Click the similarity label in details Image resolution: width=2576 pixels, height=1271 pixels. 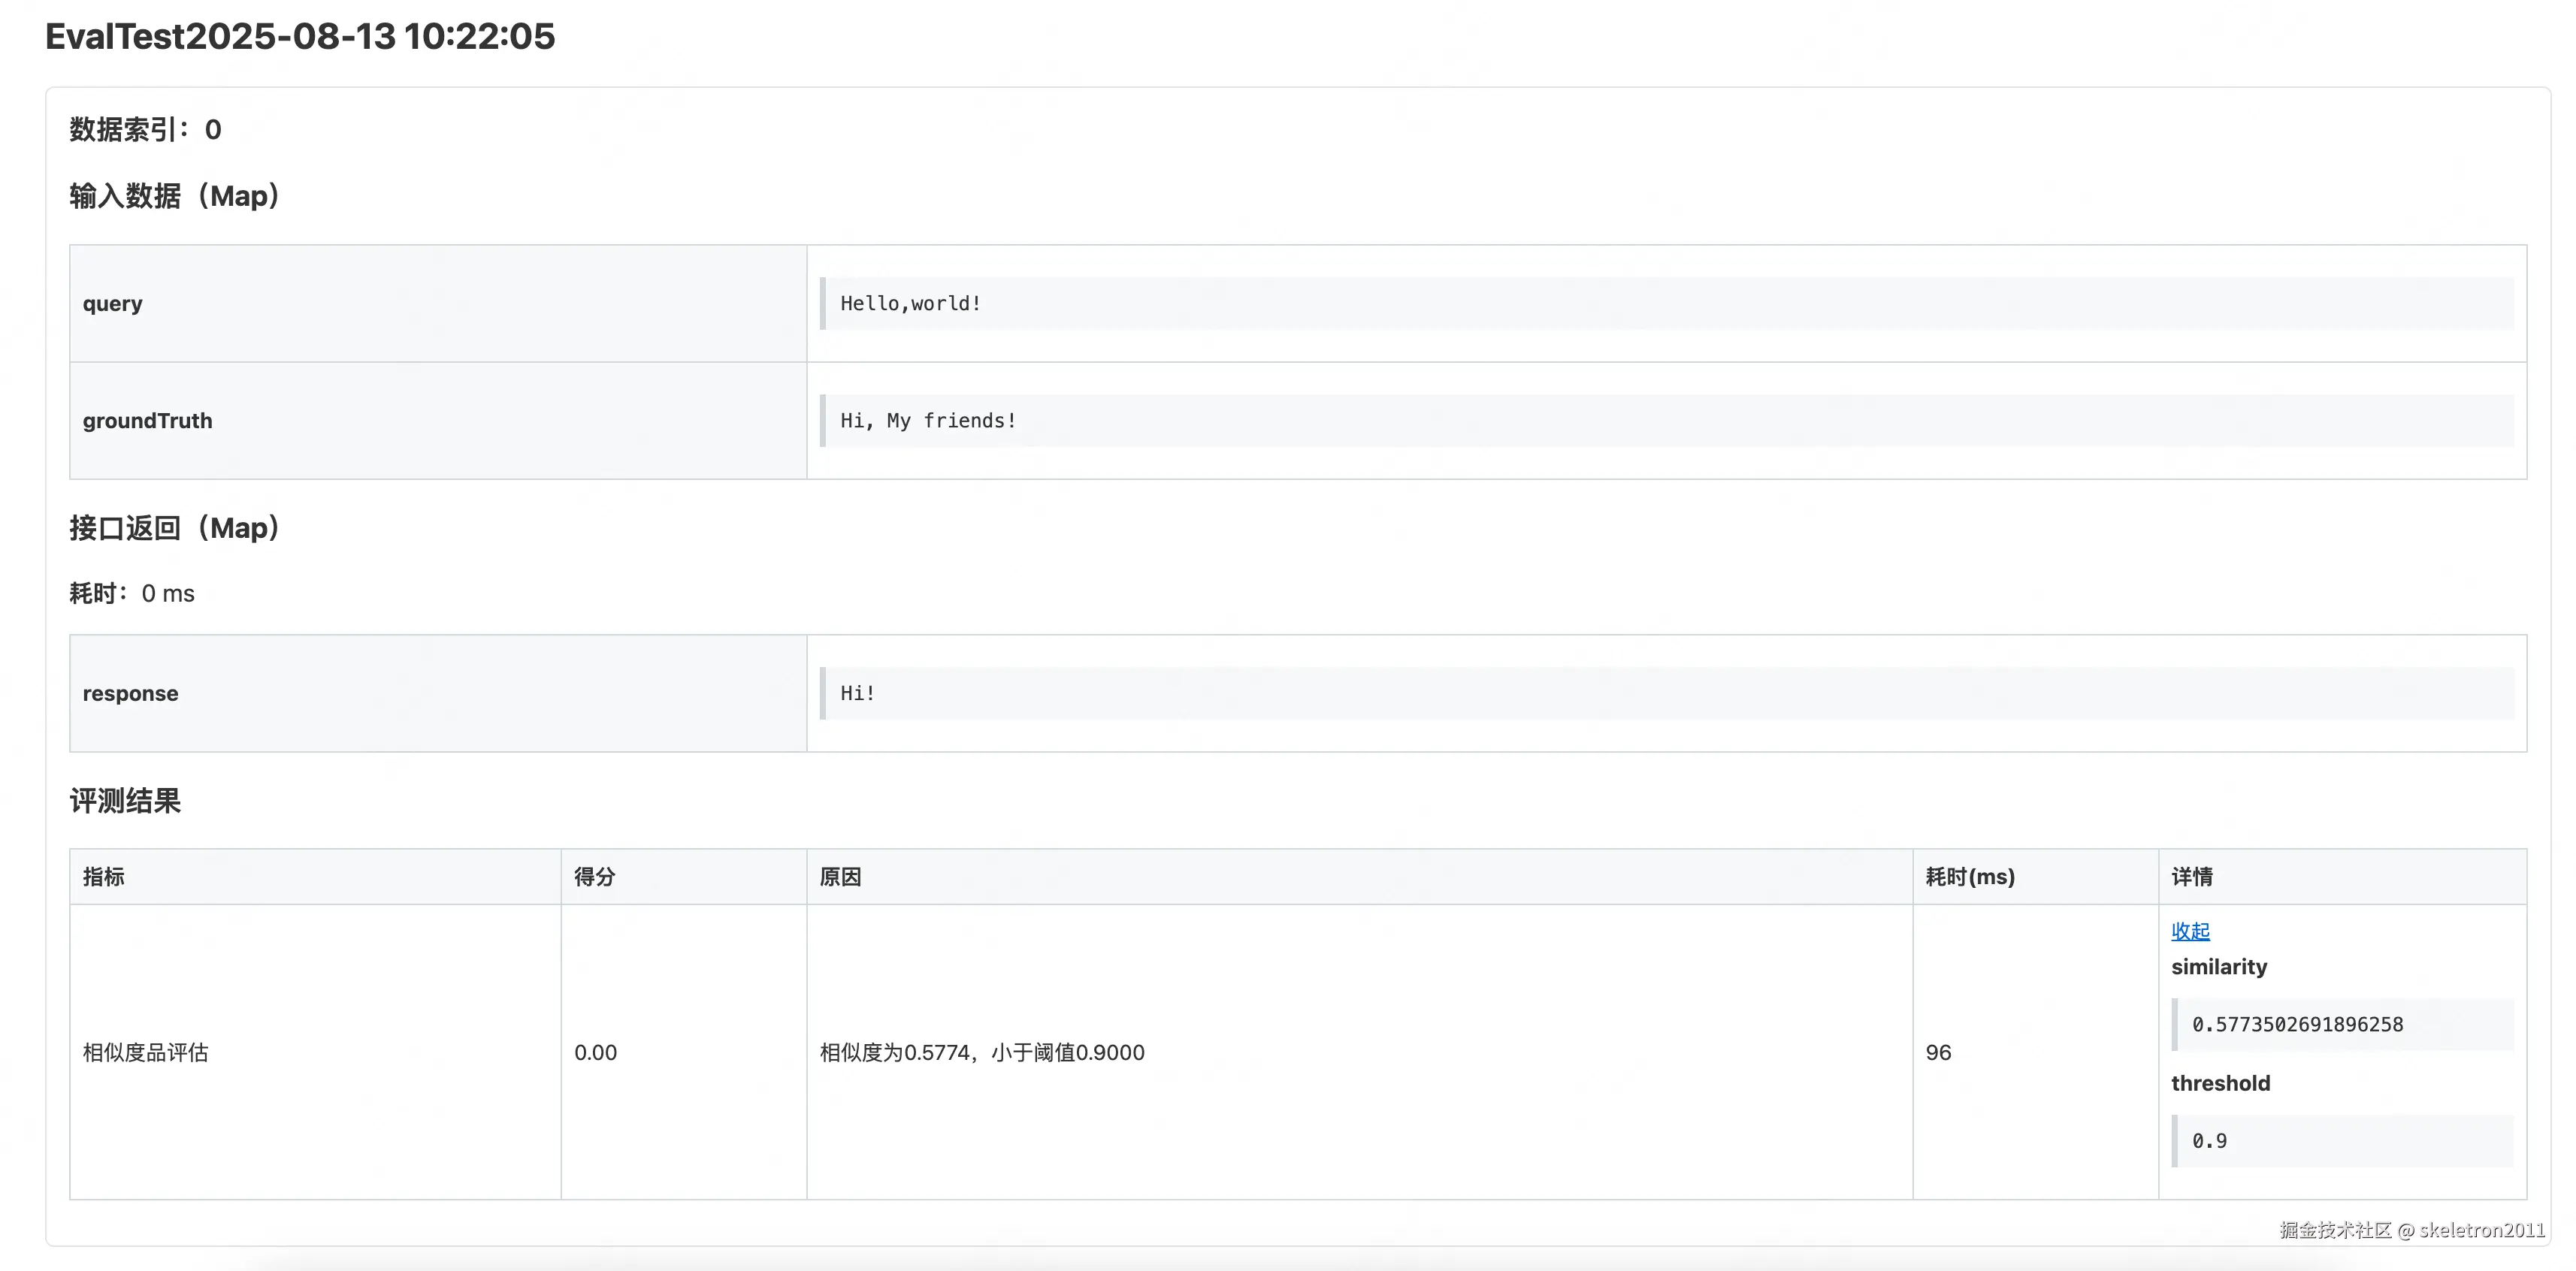[x=2219, y=967]
